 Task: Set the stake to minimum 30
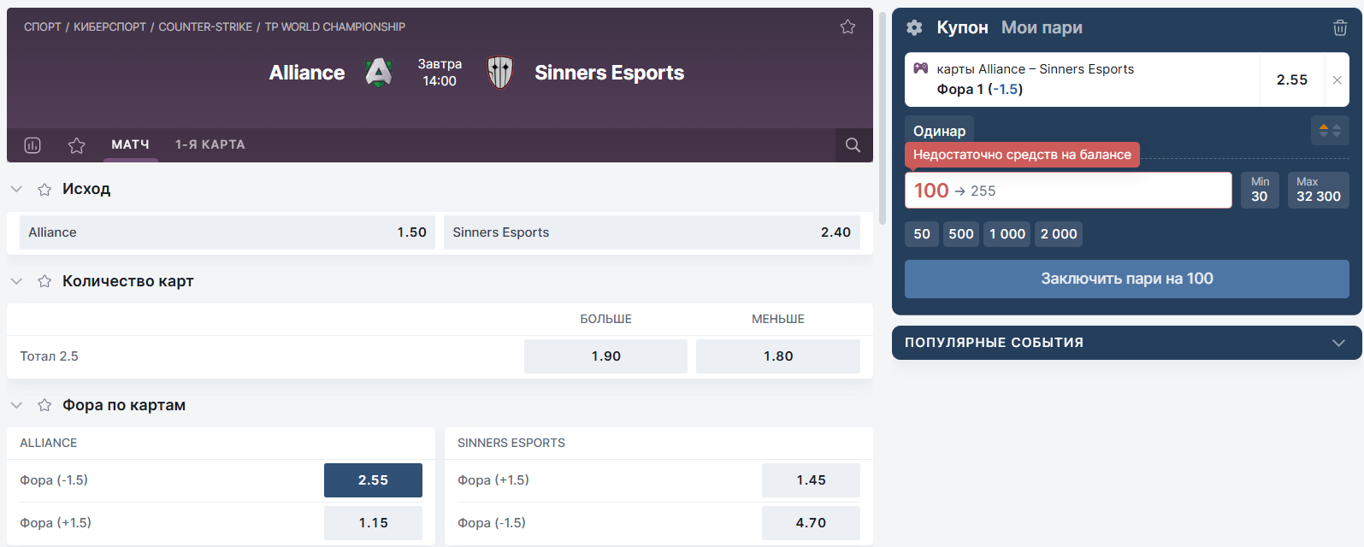click(x=1260, y=190)
